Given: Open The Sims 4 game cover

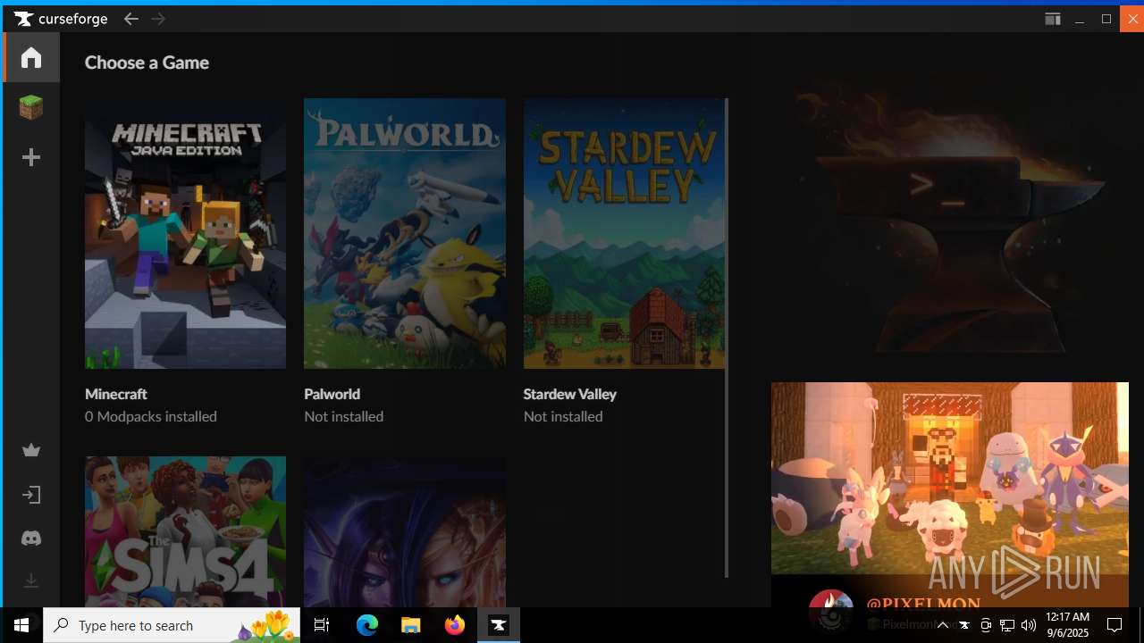Looking at the screenshot, I should (x=185, y=531).
